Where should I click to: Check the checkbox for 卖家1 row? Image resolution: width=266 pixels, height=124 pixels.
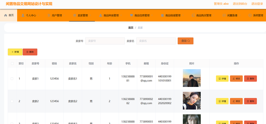[x=12, y=79]
